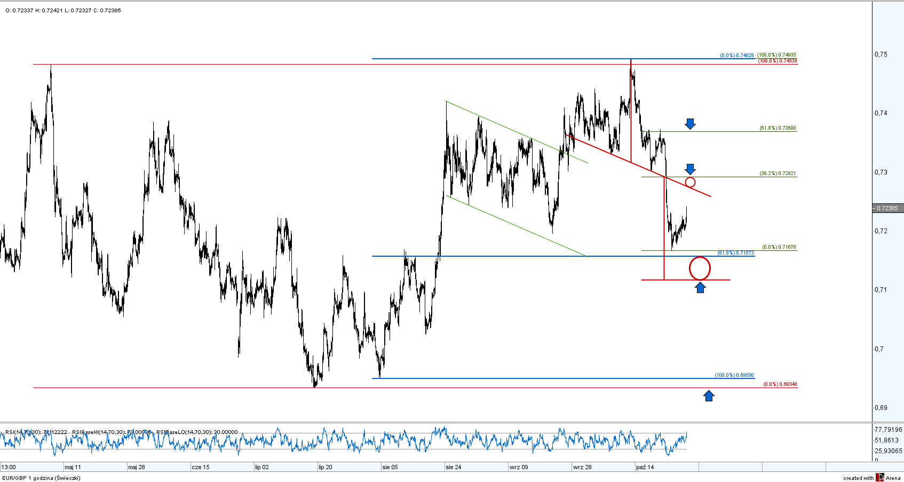Click the sie 05 date label
The image size is (904, 482).
pyautogui.click(x=390, y=467)
